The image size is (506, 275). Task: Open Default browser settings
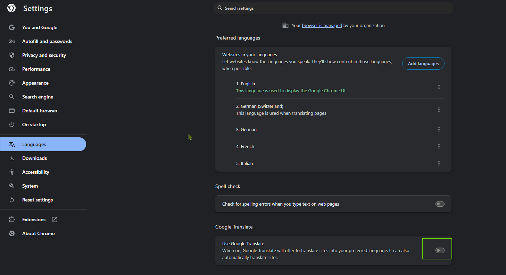(x=43, y=111)
